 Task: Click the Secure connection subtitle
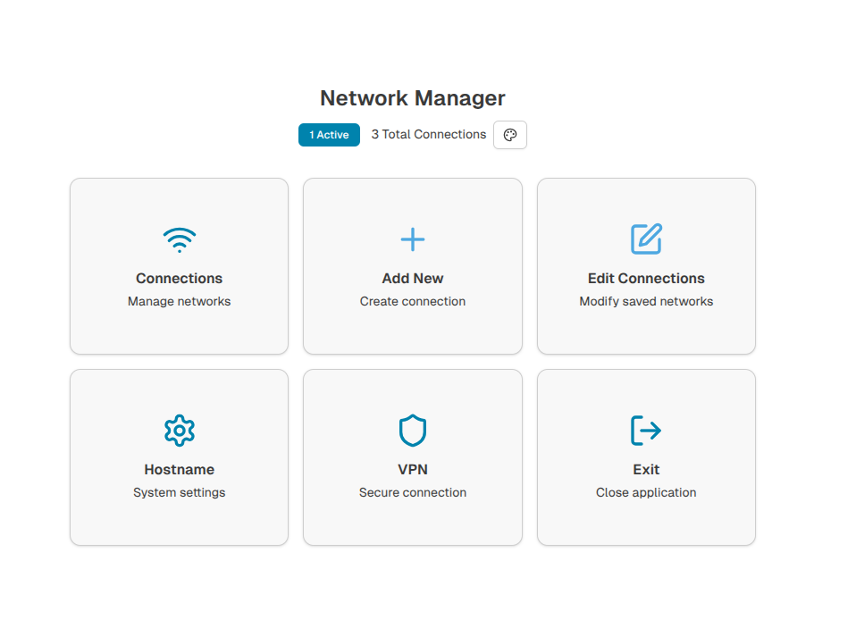(413, 492)
